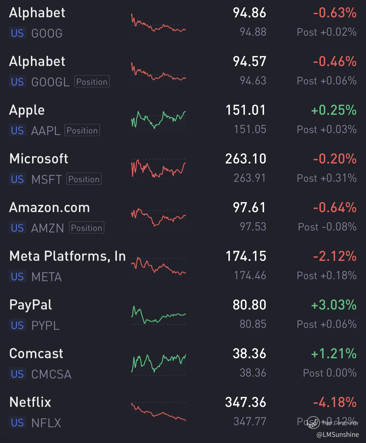The image size is (366, 443).
Task: Select the Comcast stock name
Action: point(36,354)
